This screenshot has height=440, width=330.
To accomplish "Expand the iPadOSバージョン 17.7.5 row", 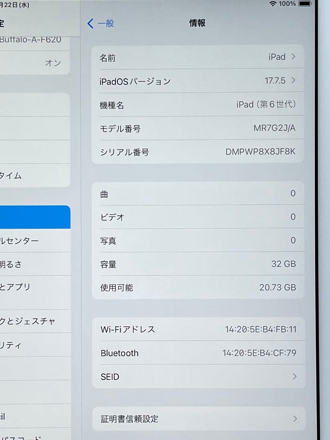I will pos(197,81).
